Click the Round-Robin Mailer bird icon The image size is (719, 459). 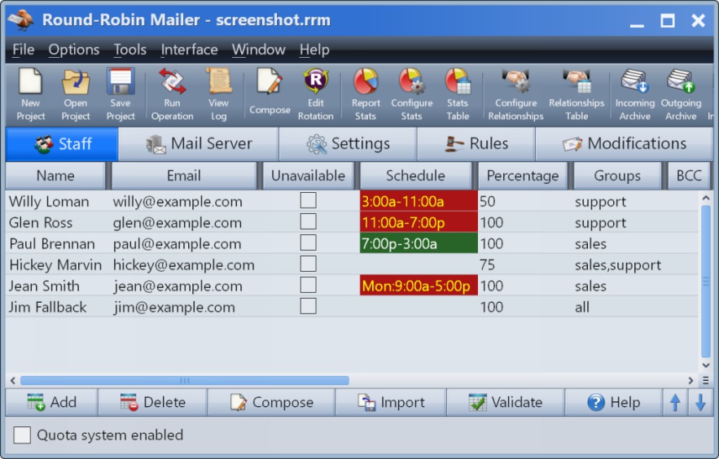(x=20, y=20)
